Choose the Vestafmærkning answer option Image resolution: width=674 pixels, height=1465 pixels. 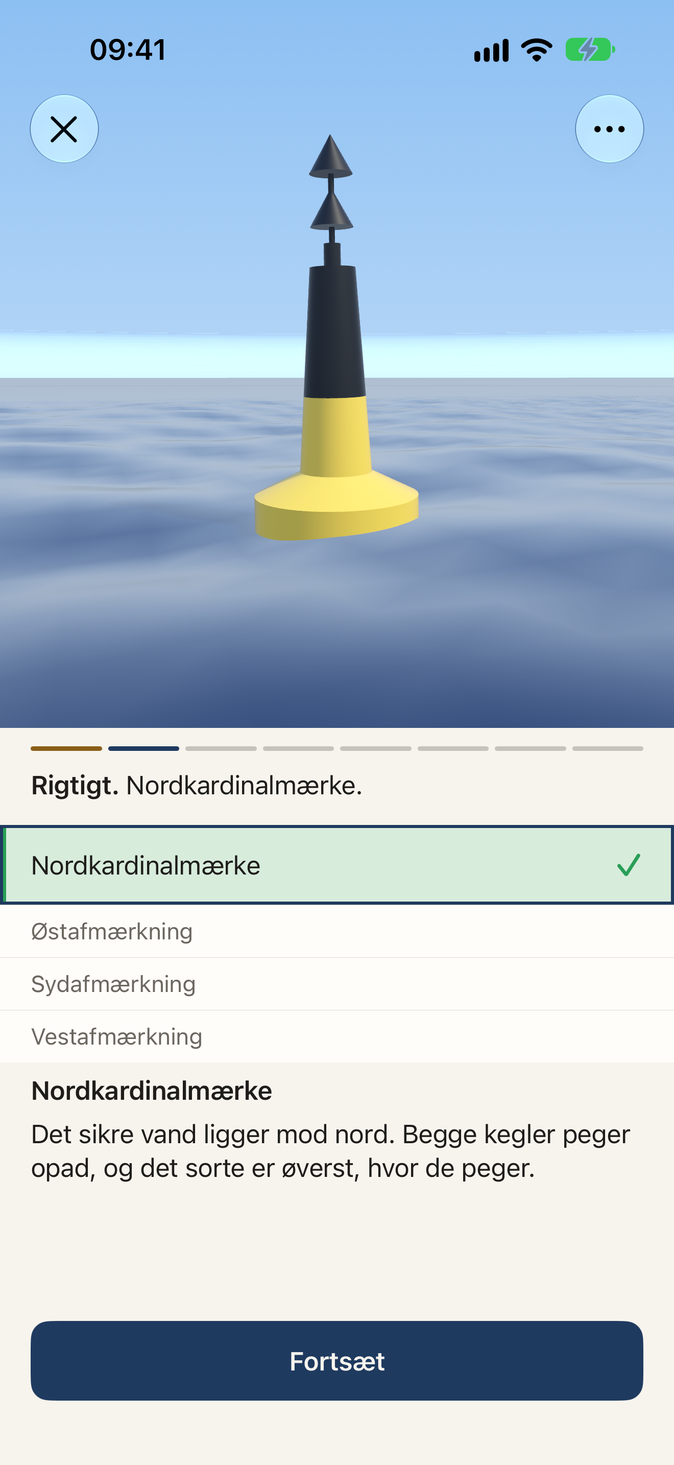coord(337,1037)
